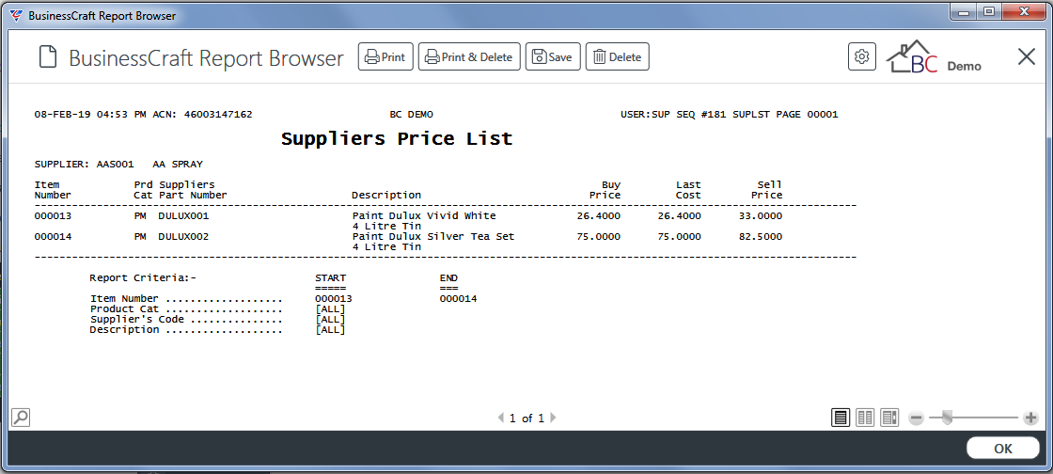Image resolution: width=1053 pixels, height=474 pixels.
Task: Delete the report
Action: pyautogui.click(x=617, y=57)
